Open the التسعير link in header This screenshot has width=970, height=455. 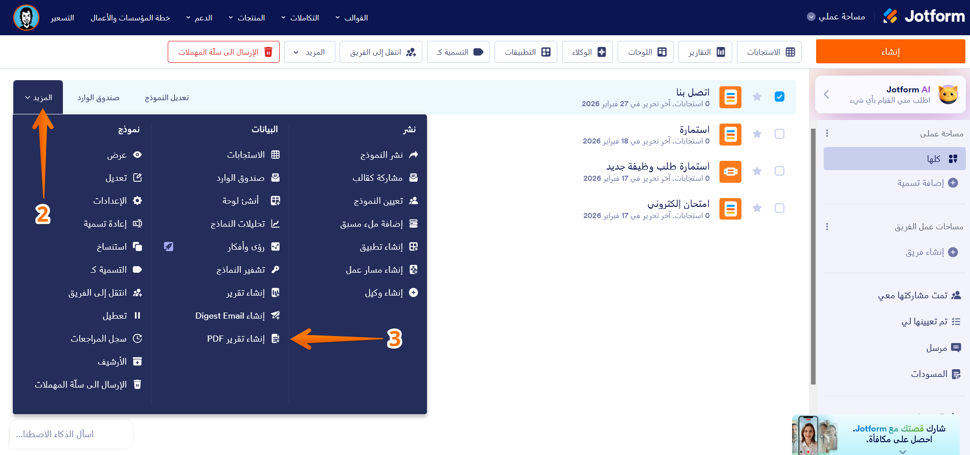(x=62, y=18)
